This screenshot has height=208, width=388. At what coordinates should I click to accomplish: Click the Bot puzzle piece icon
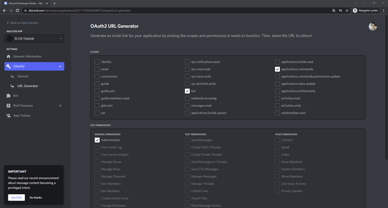pyautogui.click(x=8, y=96)
